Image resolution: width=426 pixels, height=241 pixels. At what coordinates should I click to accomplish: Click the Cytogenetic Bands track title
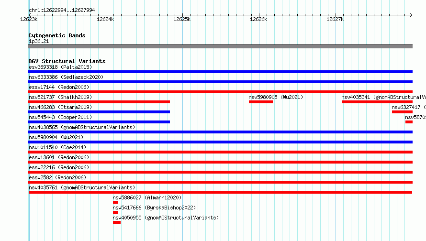(57, 35)
